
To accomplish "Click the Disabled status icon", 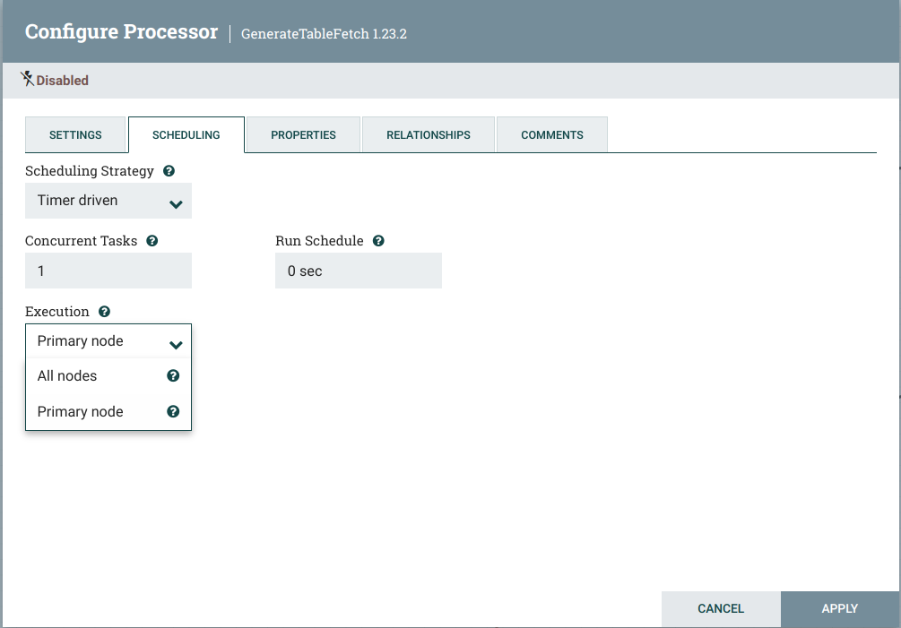I will 27,79.
